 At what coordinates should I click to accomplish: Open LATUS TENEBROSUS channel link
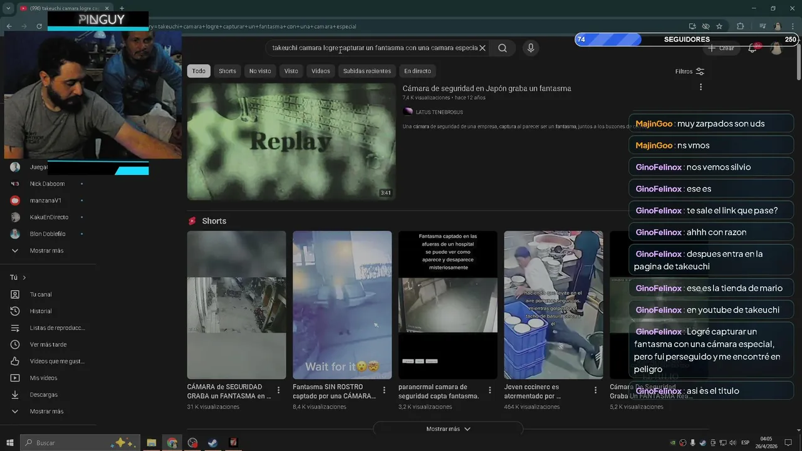coord(439,112)
